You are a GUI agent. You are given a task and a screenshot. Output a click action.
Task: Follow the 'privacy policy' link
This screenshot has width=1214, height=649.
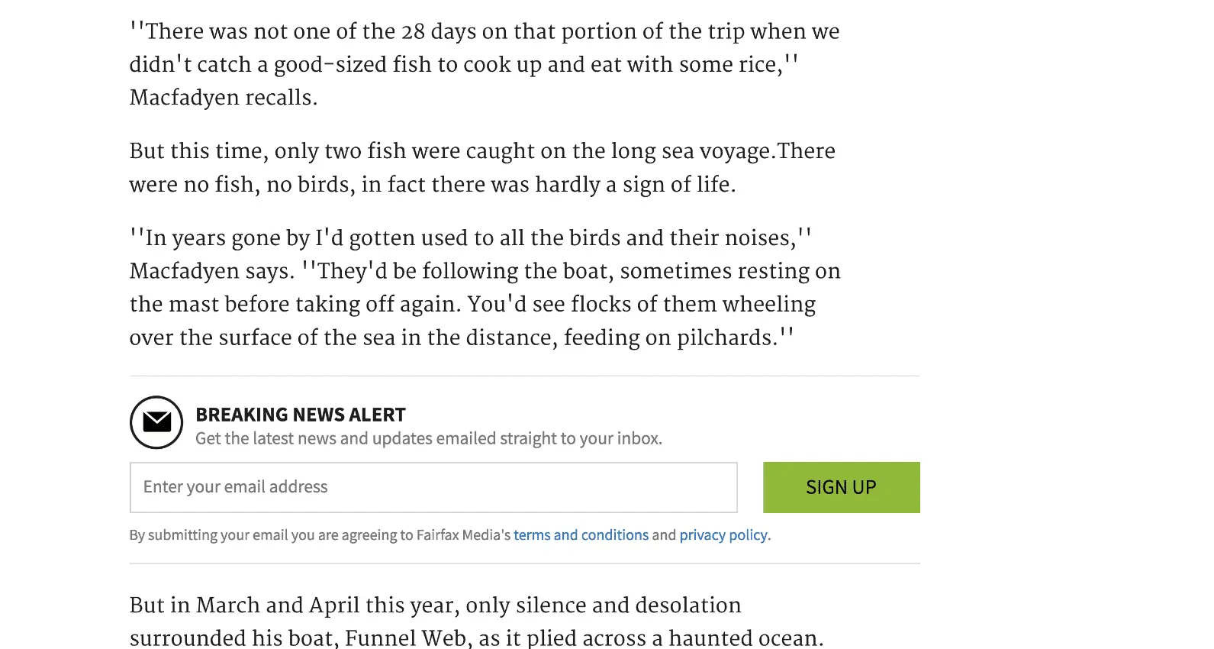(x=723, y=535)
